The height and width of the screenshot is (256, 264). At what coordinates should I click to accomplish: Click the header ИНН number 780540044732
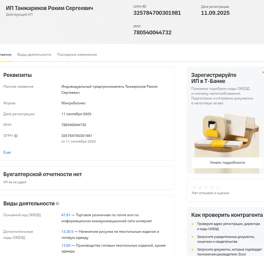coord(152,33)
